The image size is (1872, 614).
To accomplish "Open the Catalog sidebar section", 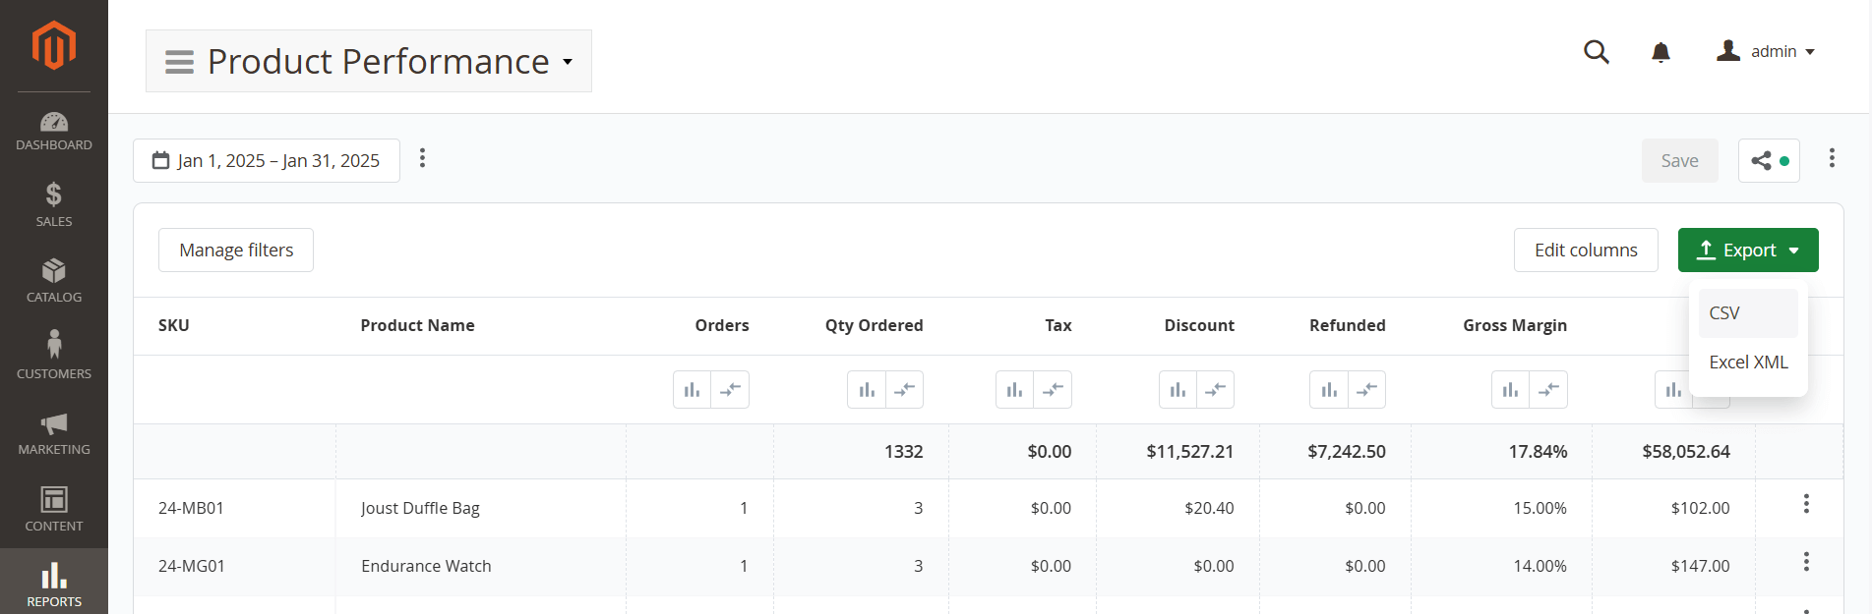I will click(x=54, y=280).
